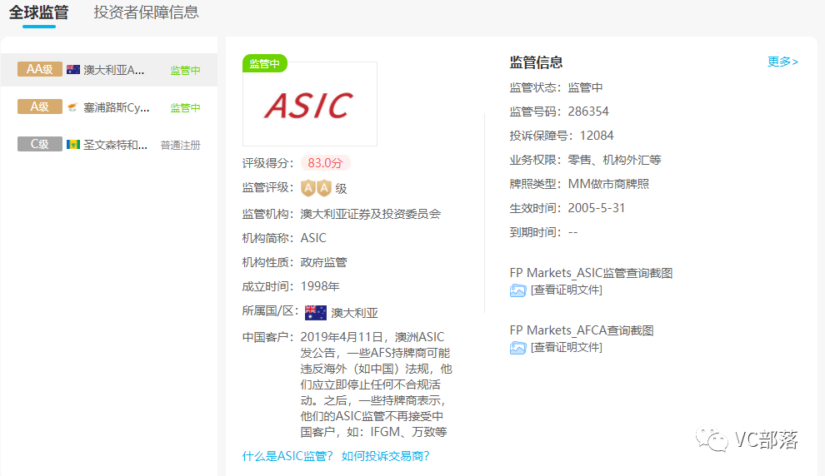This screenshot has height=476, width=825.
Task: Click the Cyprus flag icon in sidebar
Action: (x=73, y=107)
